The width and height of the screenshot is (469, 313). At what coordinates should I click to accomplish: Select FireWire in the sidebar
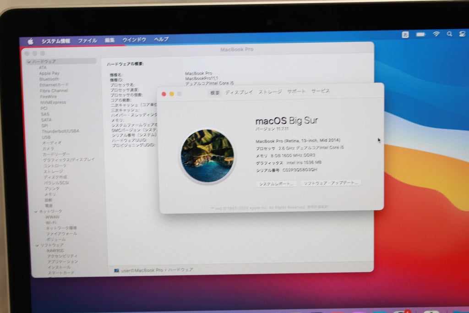click(49, 97)
